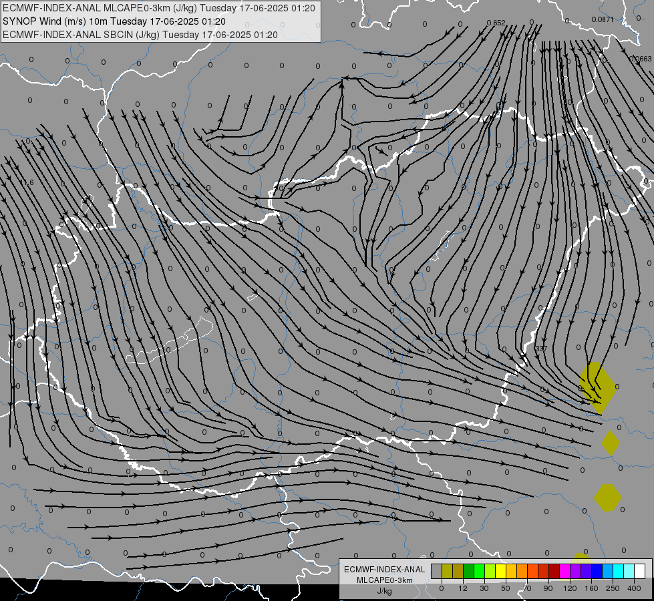This screenshot has width=654, height=601.
Task: Click the legend tick label 50
Action: pyautogui.click(x=506, y=588)
